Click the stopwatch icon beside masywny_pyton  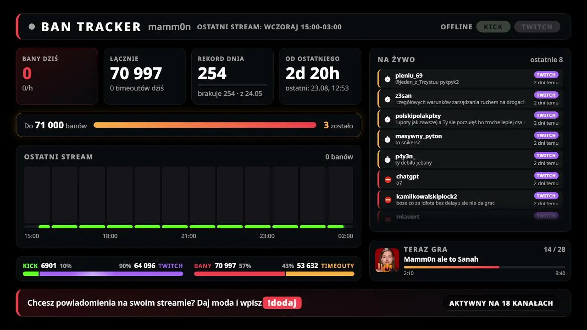tap(388, 139)
